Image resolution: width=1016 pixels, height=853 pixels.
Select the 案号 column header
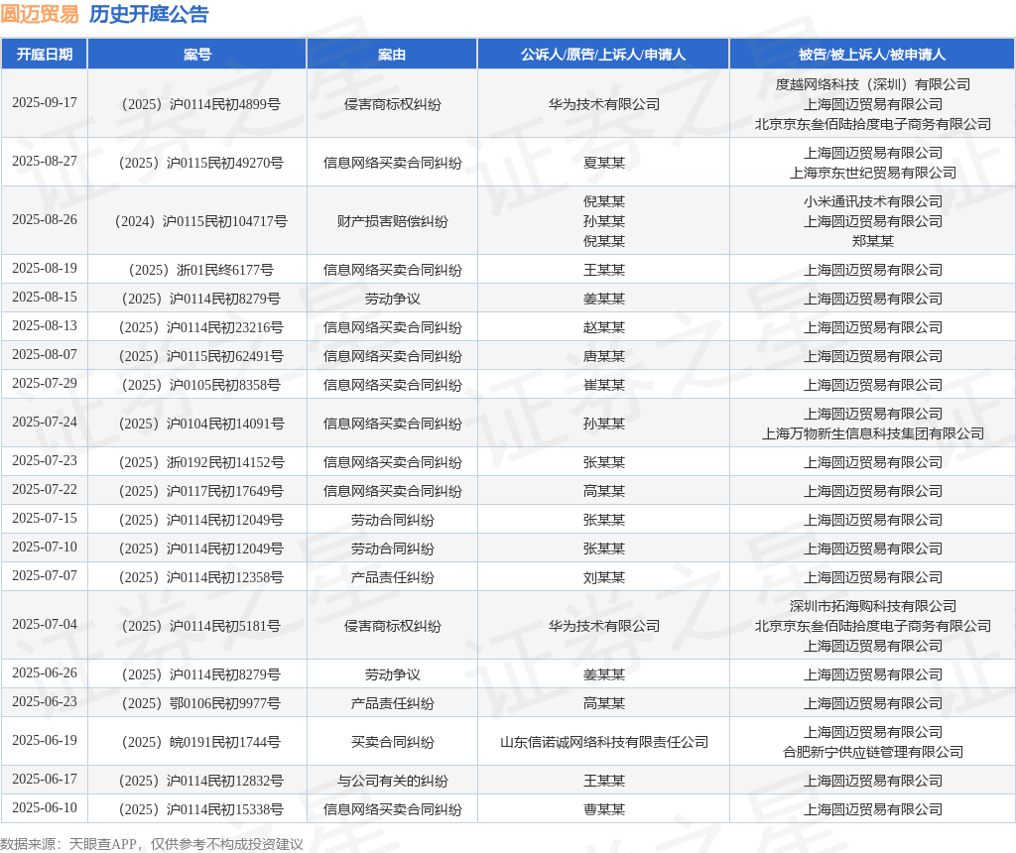[197, 55]
